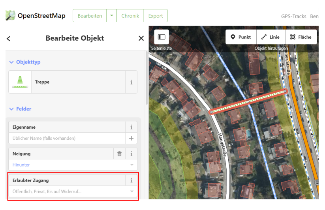Image resolution: width=325 pixels, height=210 pixels.
Task: Open info for Treppe object type
Action: pyautogui.click(x=131, y=82)
